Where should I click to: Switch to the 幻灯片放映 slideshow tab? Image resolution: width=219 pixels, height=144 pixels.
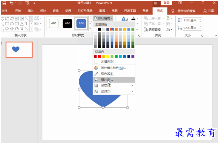click(85, 11)
